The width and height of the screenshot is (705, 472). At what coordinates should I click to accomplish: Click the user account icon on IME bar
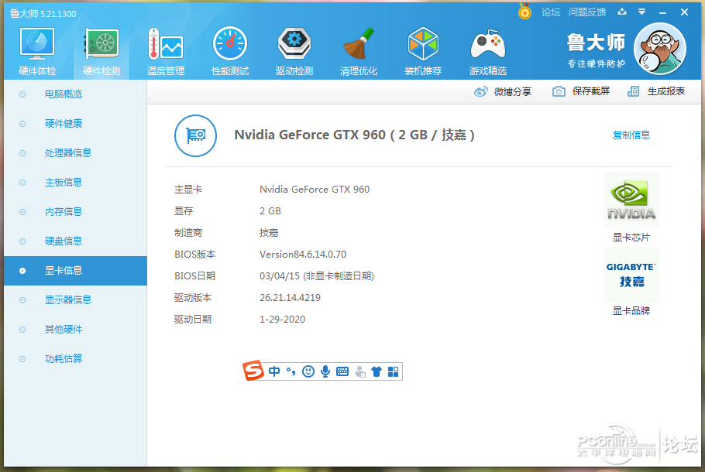(359, 371)
